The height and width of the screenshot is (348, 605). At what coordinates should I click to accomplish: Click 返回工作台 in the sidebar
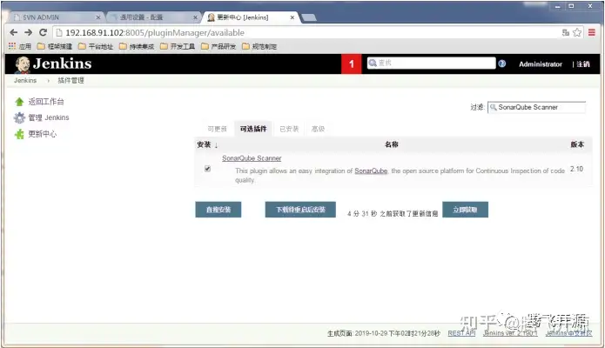coord(46,102)
